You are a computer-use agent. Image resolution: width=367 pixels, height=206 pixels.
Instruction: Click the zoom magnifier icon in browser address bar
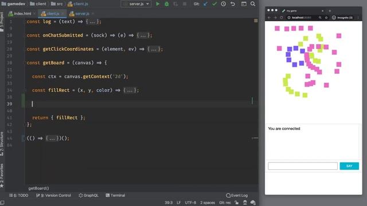point(320,18)
